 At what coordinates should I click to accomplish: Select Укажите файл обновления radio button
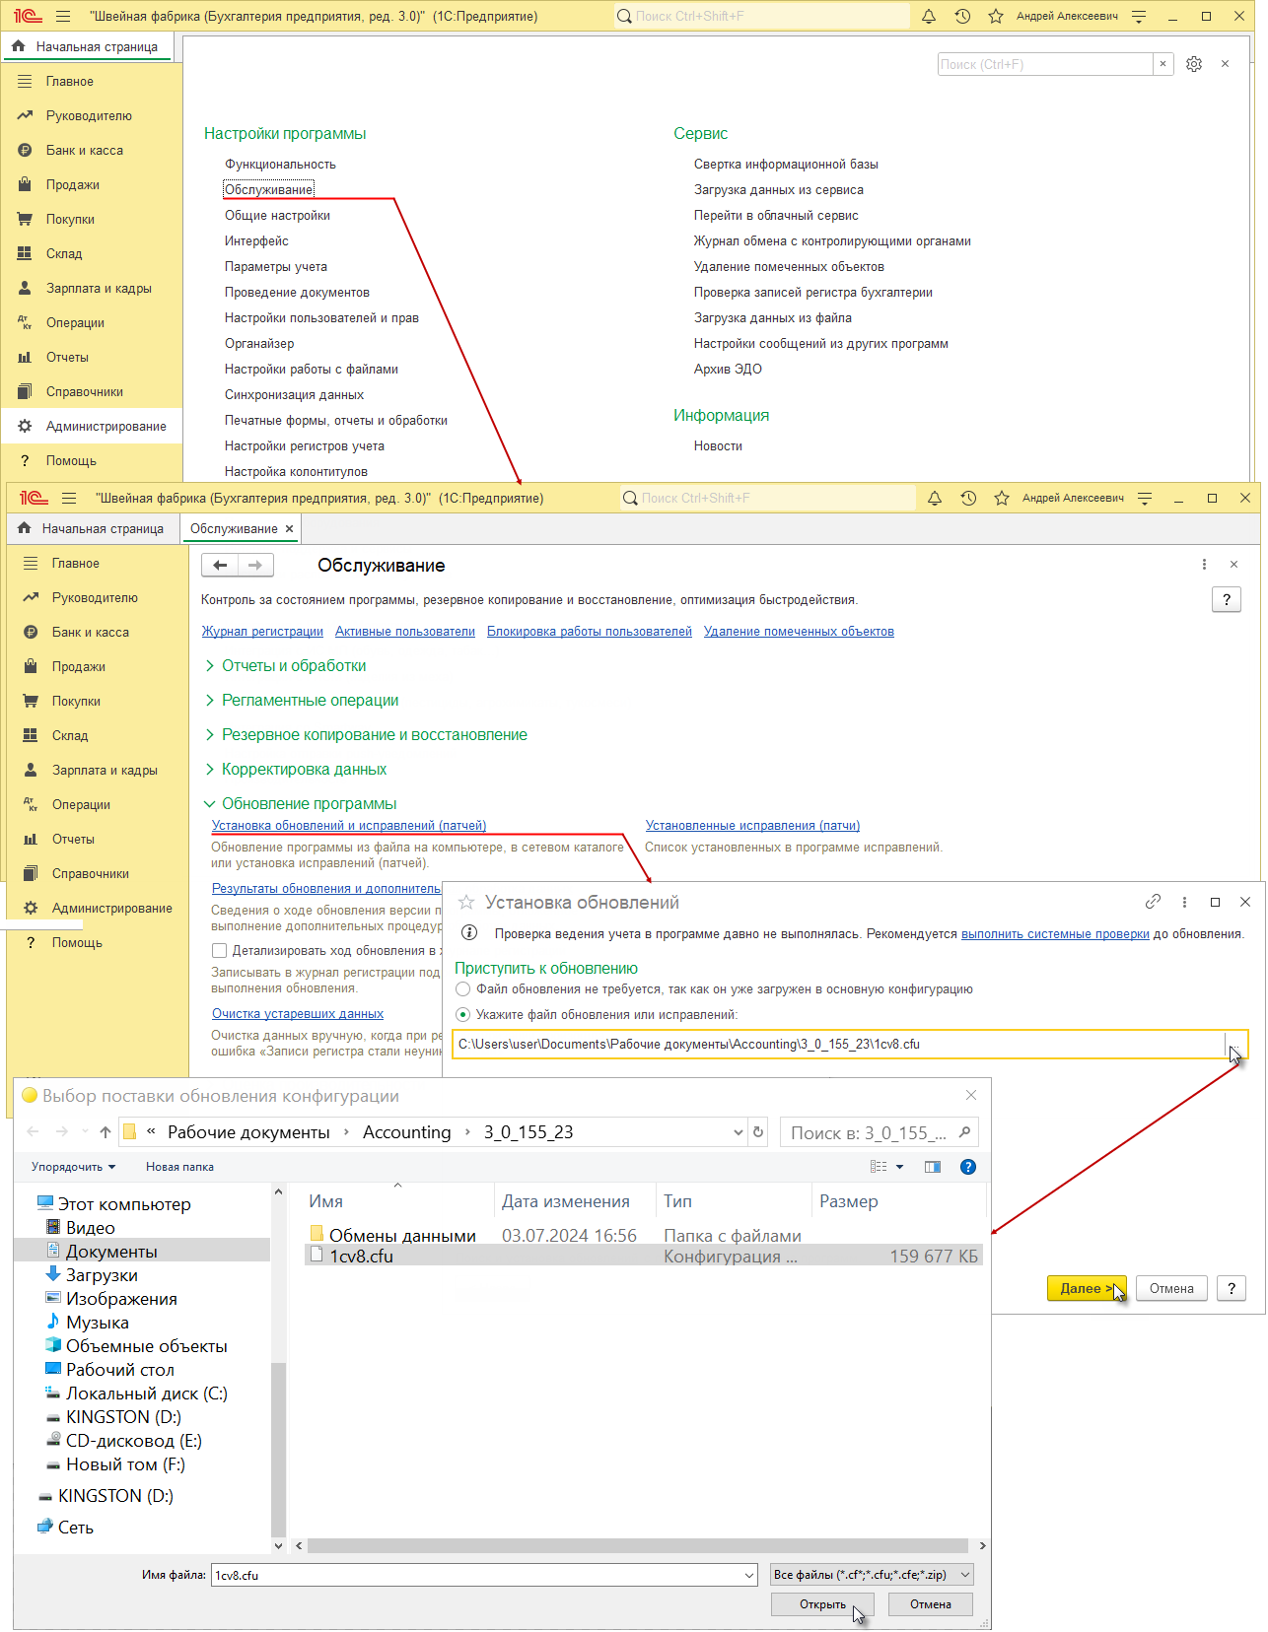(463, 1014)
